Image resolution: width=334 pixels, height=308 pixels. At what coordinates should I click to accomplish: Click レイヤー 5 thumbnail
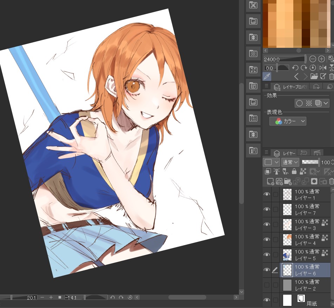(x=287, y=255)
